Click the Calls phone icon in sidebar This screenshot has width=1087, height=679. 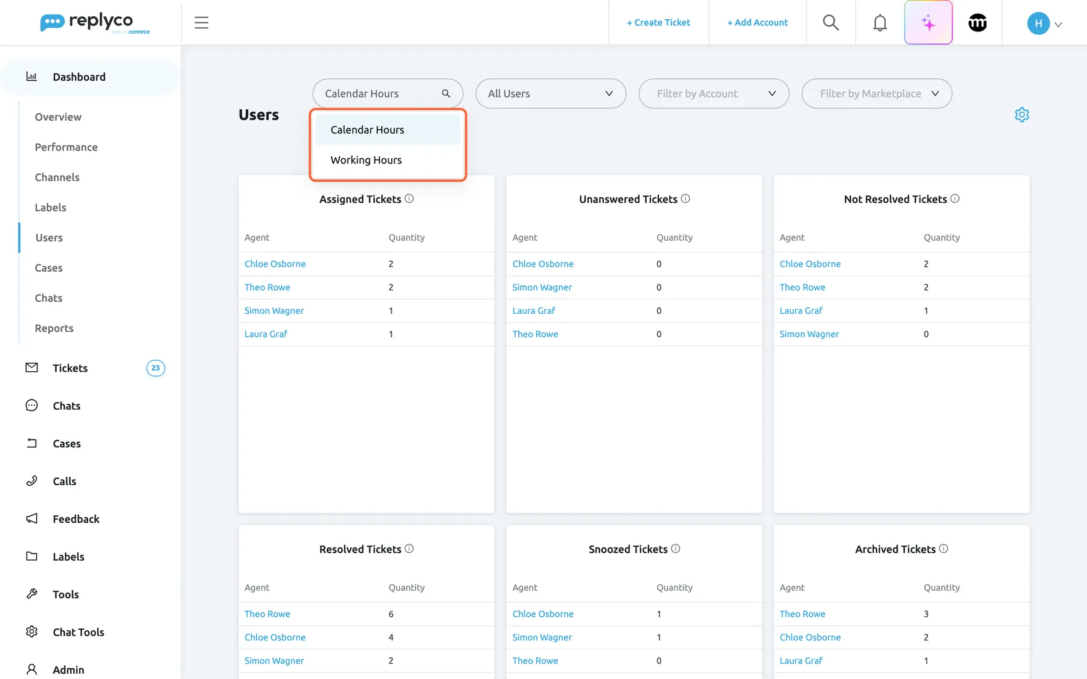click(x=32, y=481)
